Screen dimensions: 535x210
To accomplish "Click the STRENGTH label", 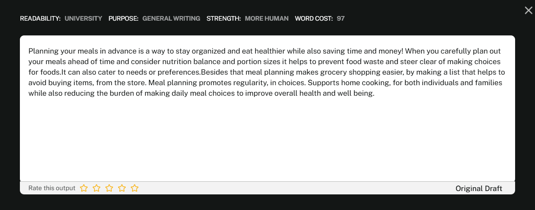I will (223, 19).
